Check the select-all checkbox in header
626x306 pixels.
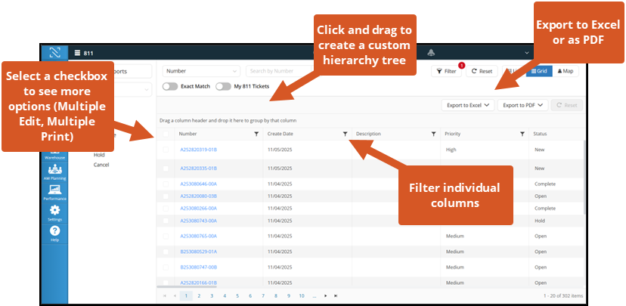(x=166, y=134)
